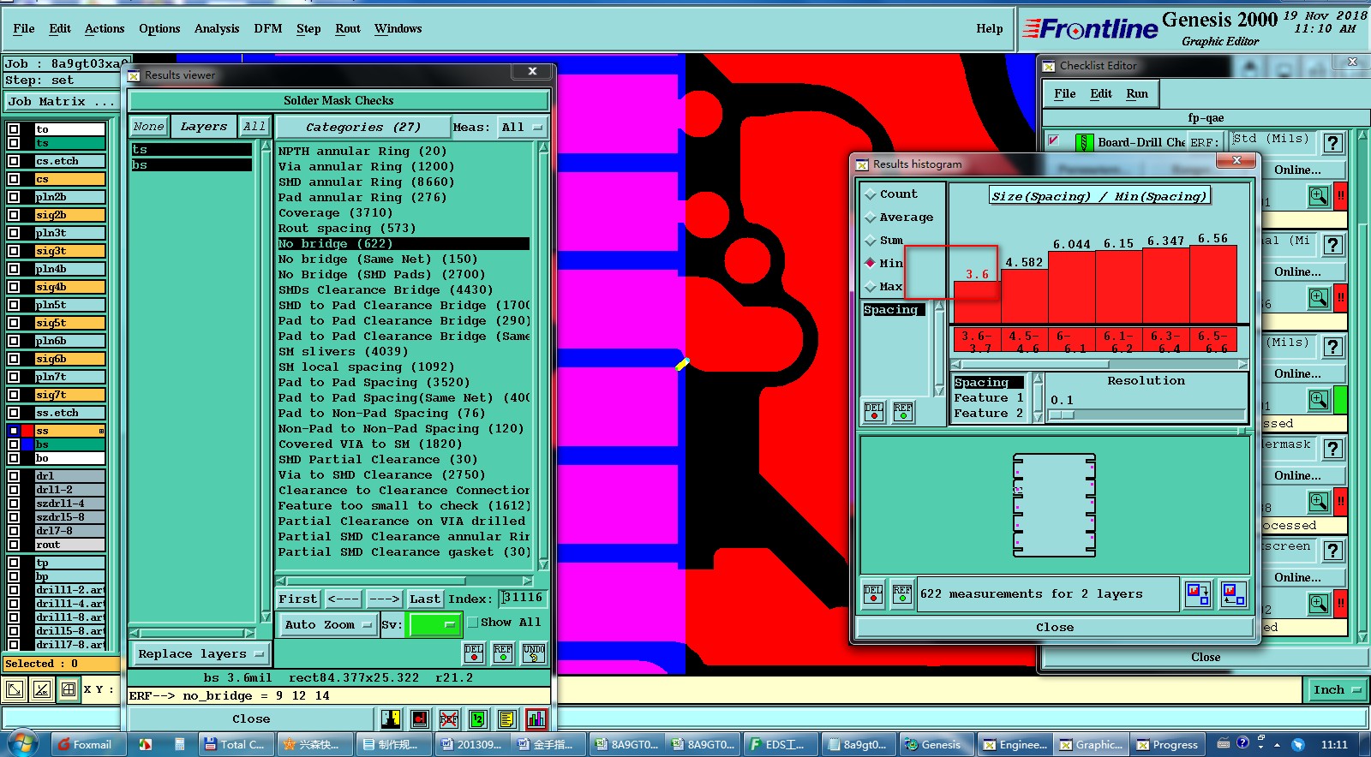Click the red icon left of crossed-out REF icon
1371x757 pixels.
[420, 718]
